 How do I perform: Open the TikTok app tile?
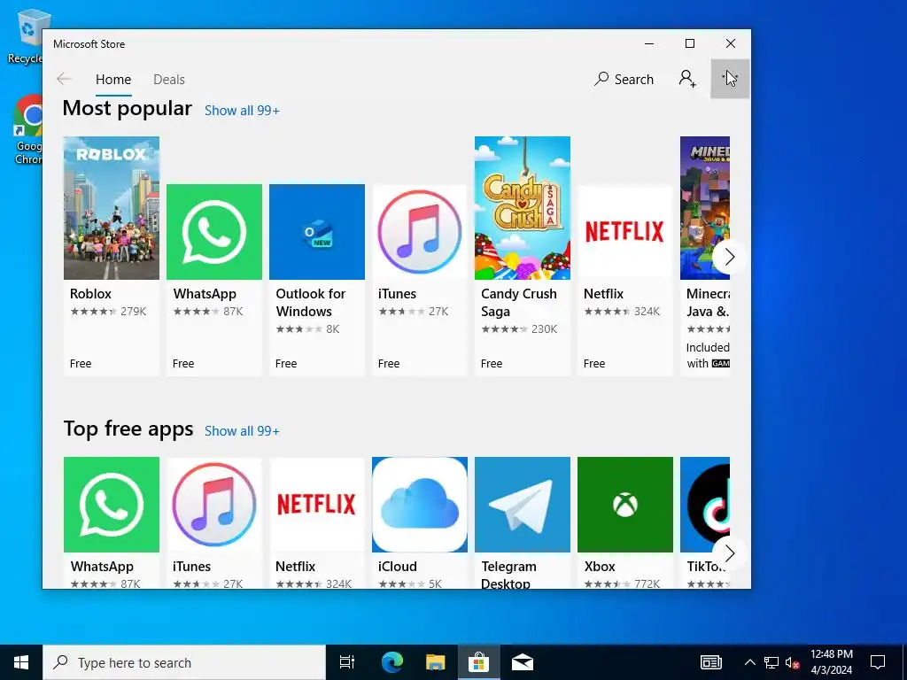click(x=704, y=522)
